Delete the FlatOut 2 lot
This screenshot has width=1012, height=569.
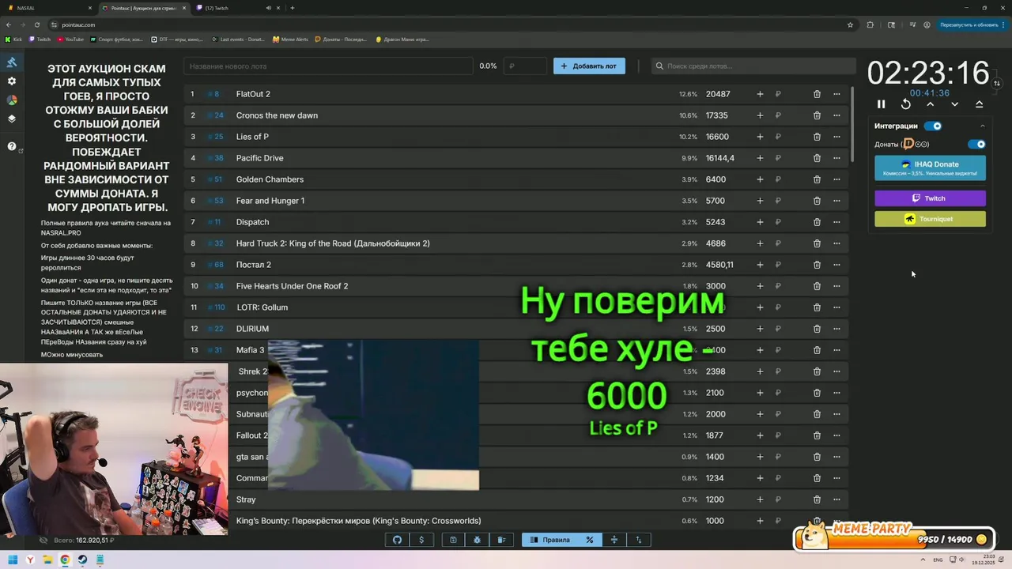pyautogui.click(x=817, y=94)
